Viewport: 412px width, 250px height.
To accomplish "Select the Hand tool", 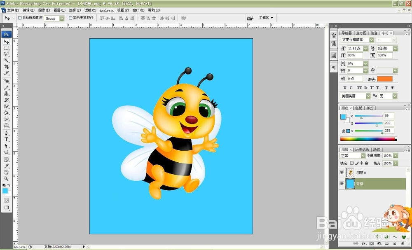I will click(x=7, y=172).
